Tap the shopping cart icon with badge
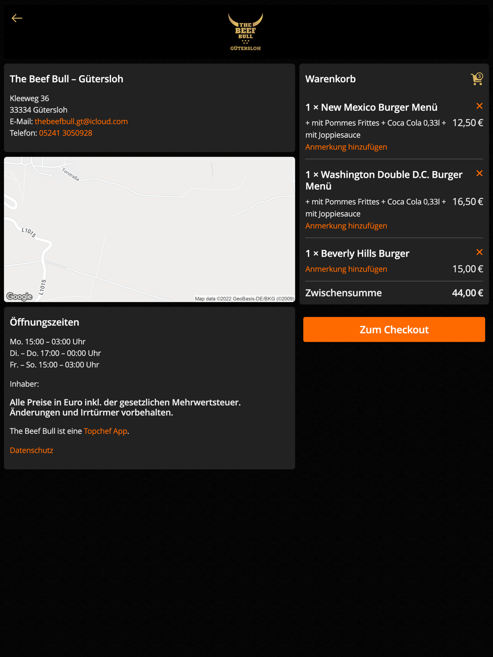 click(477, 79)
